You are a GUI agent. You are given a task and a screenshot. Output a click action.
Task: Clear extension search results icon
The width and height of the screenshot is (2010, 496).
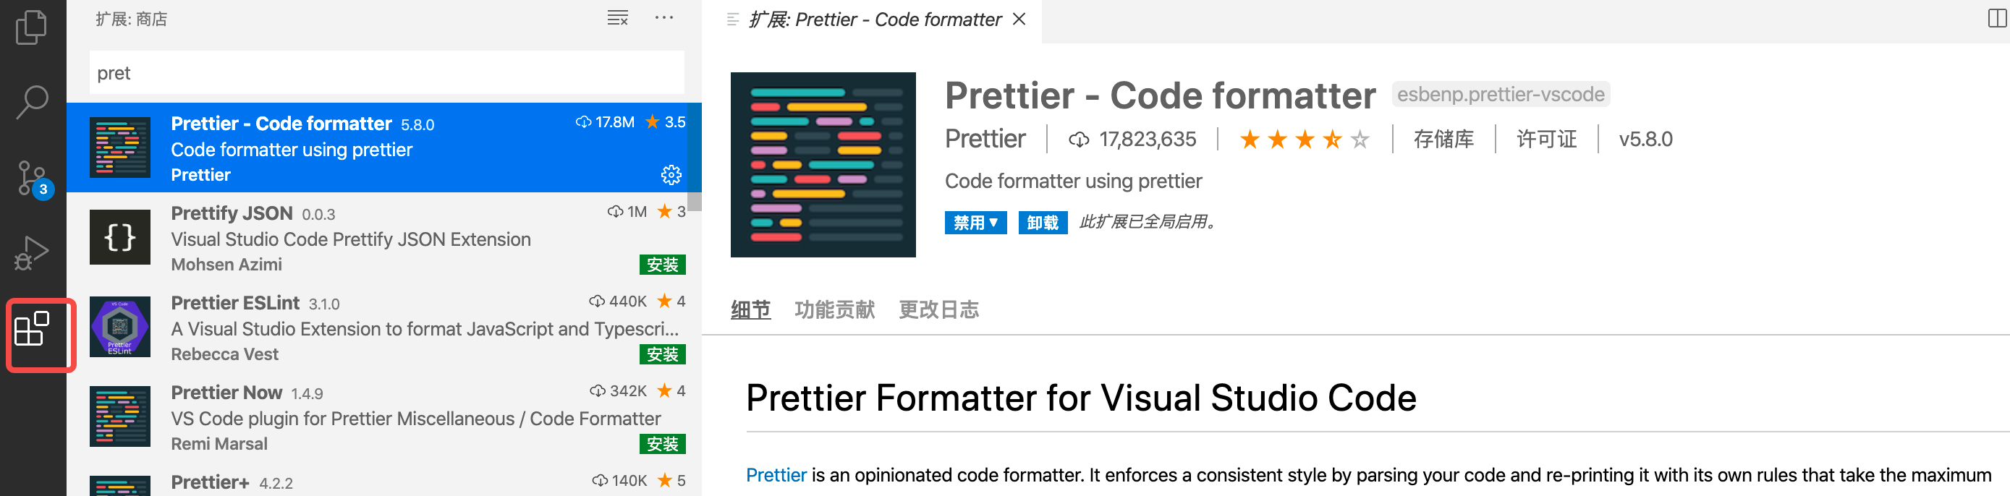(617, 18)
